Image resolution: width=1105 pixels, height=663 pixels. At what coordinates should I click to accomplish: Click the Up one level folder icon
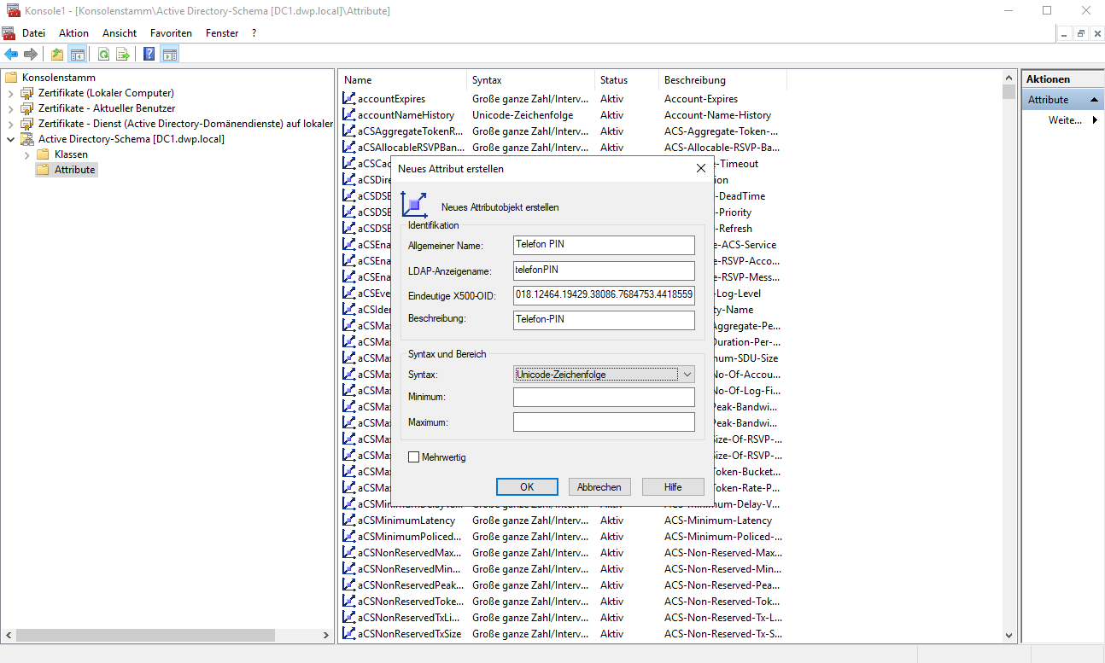pos(56,55)
